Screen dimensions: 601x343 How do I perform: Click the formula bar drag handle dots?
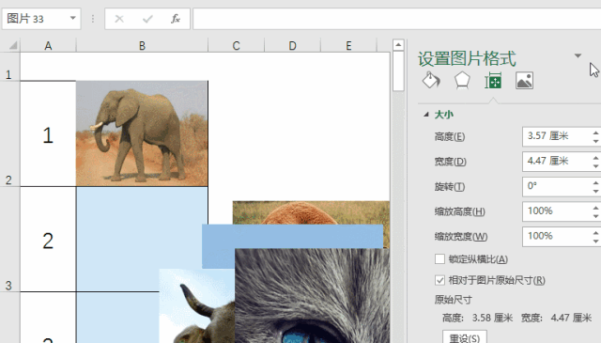(93, 19)
